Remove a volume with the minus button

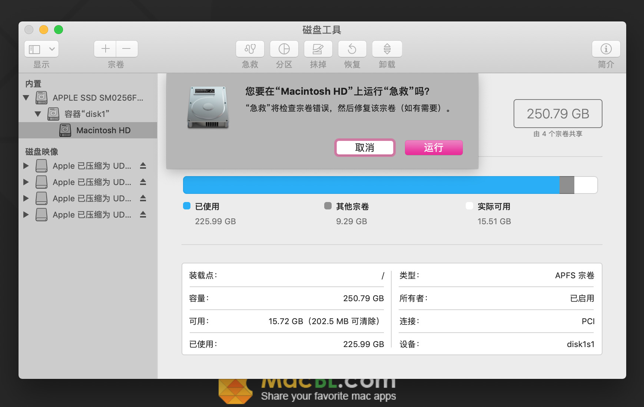click(127, 49)
